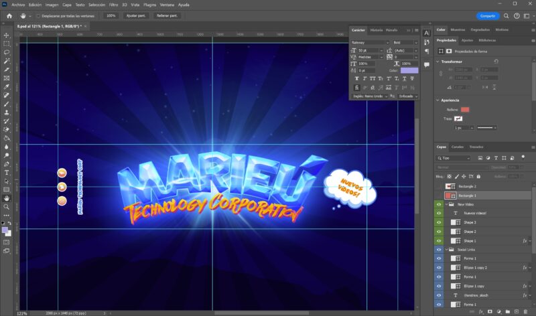
Task: Click the reset transform arrow icon
Action: coord(496,62)
